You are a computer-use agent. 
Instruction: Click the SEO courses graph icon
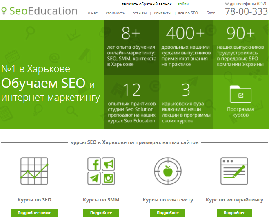pos(34,171)
